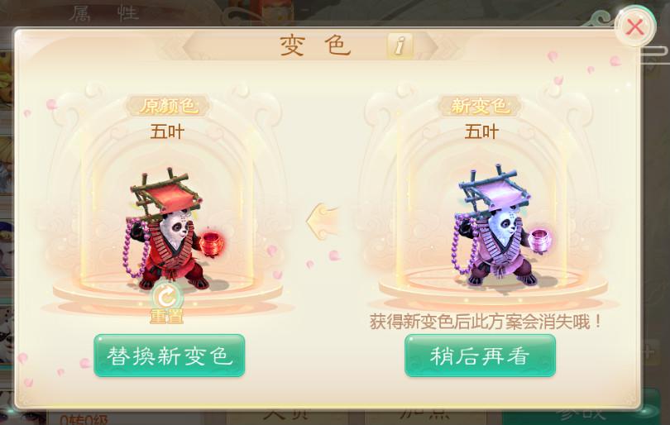The height and width of the screenshot is (425, 670).
Task: Select the new purple panda character preview
Action: [x=500, y=226]
